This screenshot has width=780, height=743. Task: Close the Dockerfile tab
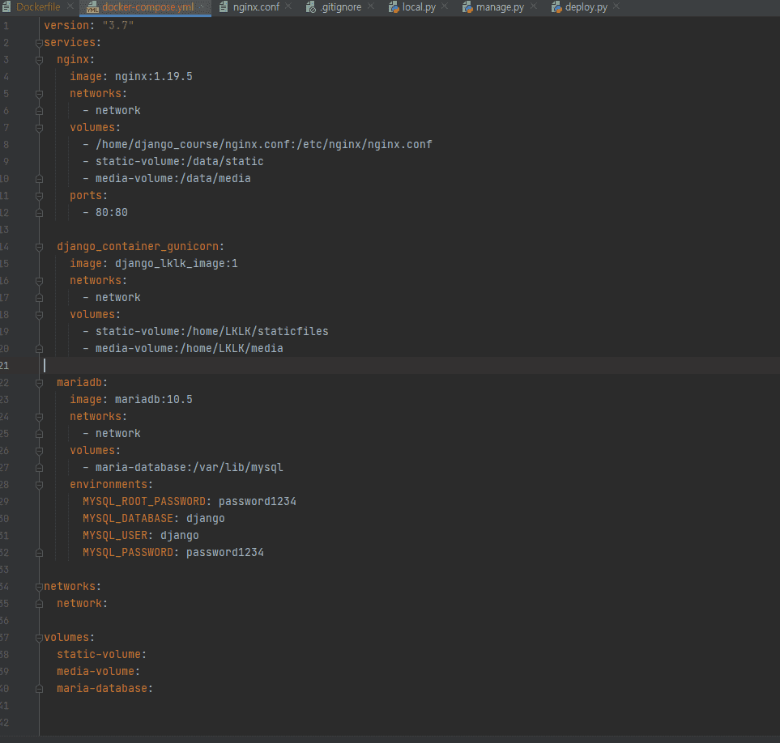70,6
